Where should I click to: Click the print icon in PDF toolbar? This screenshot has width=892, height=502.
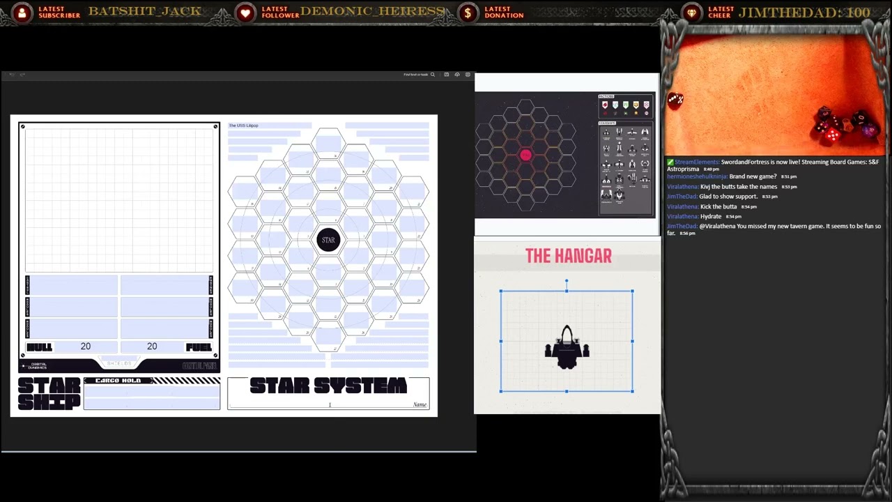(x=468, y=75)
